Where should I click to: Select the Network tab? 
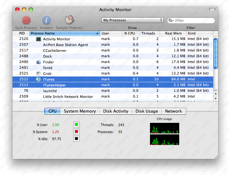173,111
